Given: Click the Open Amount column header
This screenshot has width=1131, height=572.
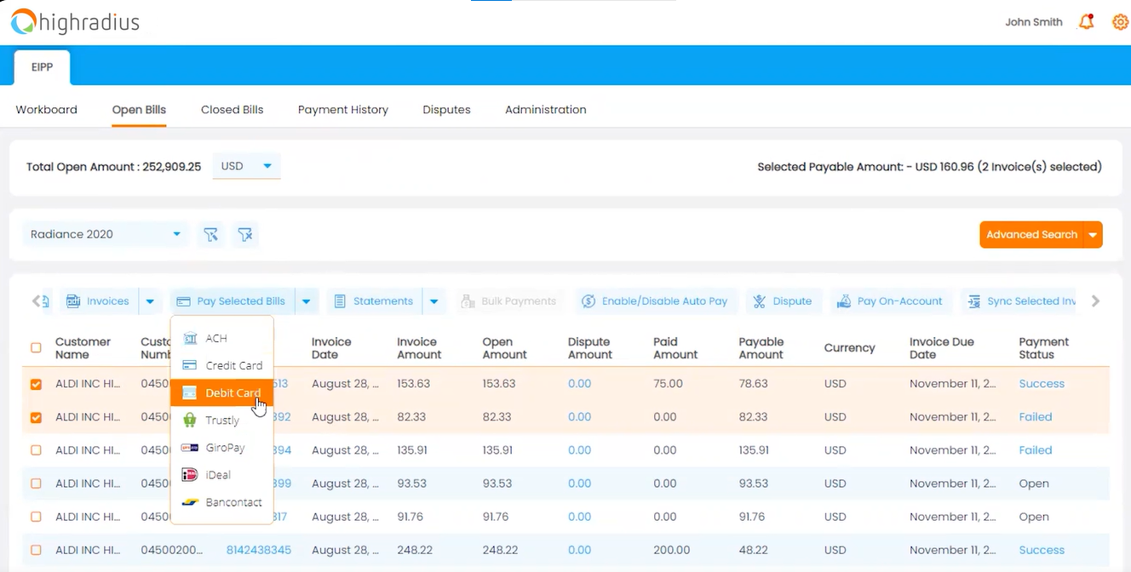Looking at the screenshot, I should (504, 348).
